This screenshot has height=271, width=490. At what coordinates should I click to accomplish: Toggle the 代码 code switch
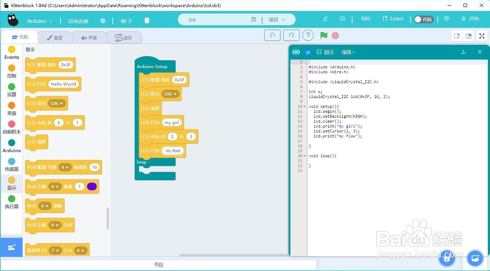424,20
